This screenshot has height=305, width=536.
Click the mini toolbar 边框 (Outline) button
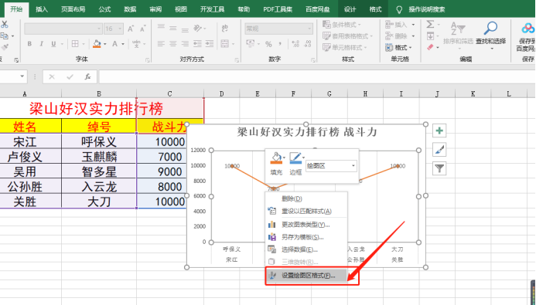[296, 164]
